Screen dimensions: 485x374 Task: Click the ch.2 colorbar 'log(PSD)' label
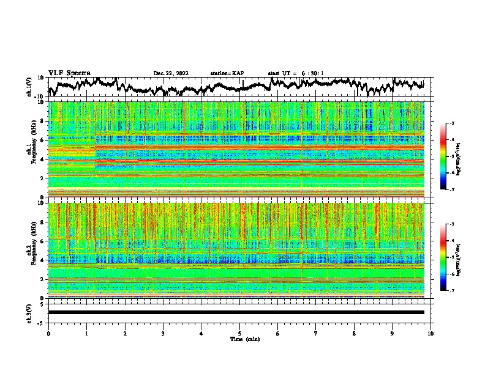pyautogui.click(x=459, y=260)
